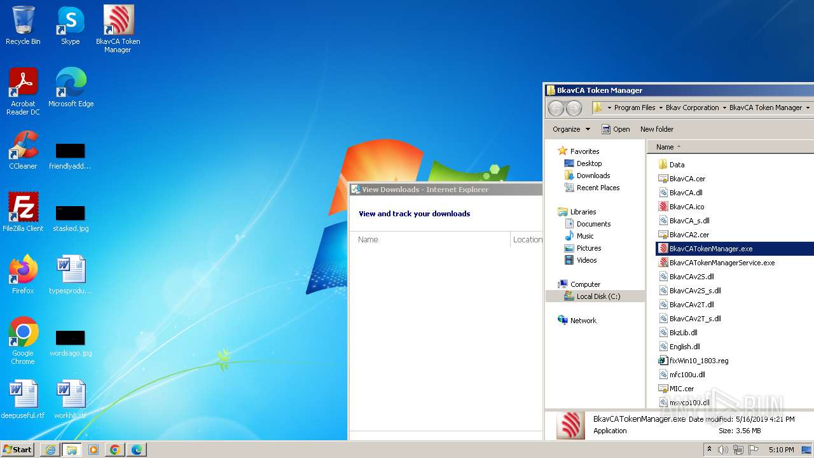
Task: Launch Microsoft Edge desktop shortcut
Action: pyautogui.click(x=71, y=87)
